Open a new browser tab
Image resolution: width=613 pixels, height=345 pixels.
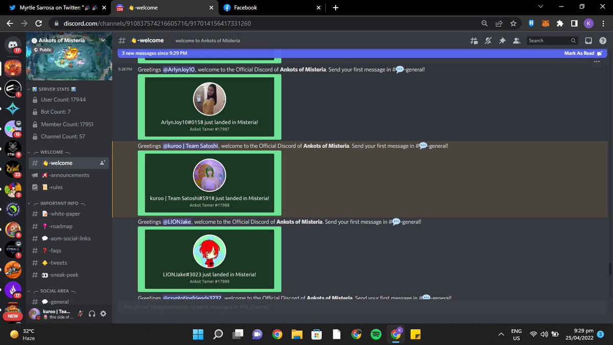pos(336,8)
